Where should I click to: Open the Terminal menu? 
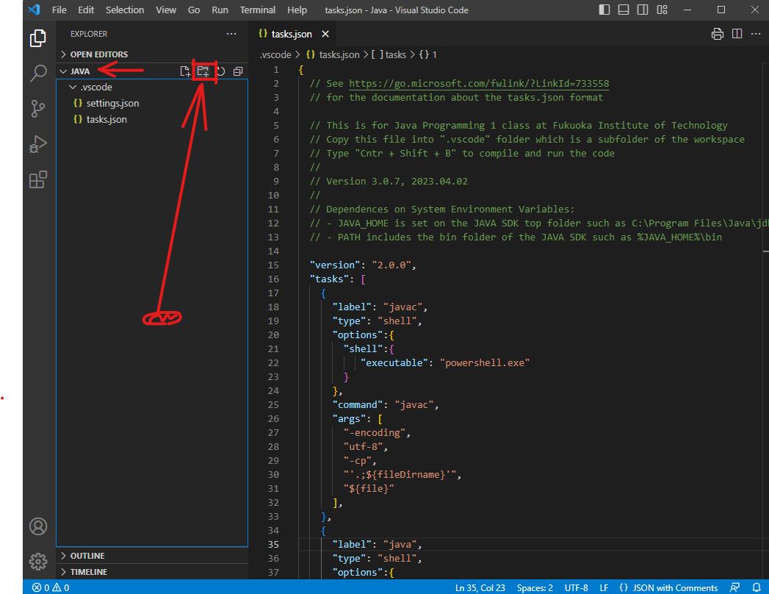tap(258, 10)
